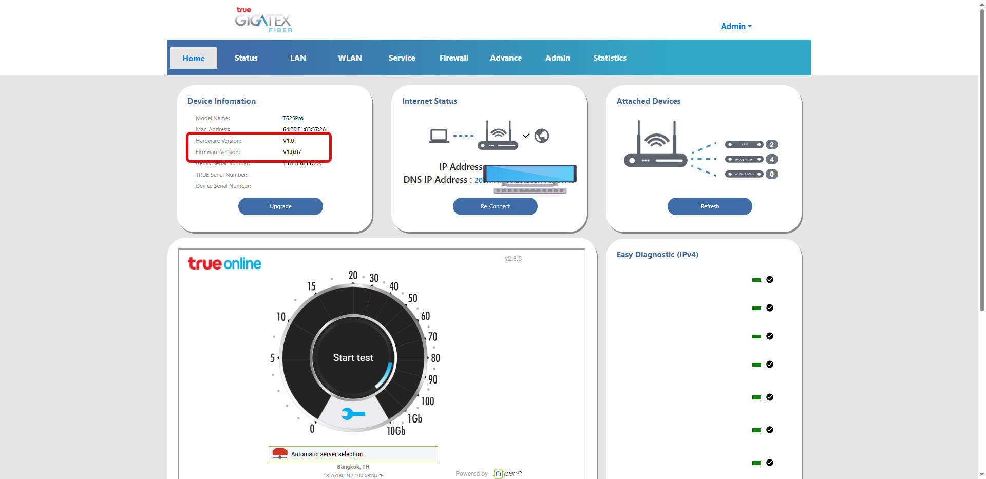Click the true online logo

(224, 263)
